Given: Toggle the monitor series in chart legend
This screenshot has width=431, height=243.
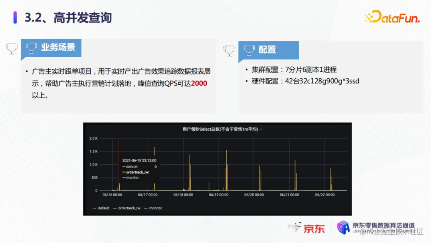Looking at the screenshot, I should click(153, 208).
